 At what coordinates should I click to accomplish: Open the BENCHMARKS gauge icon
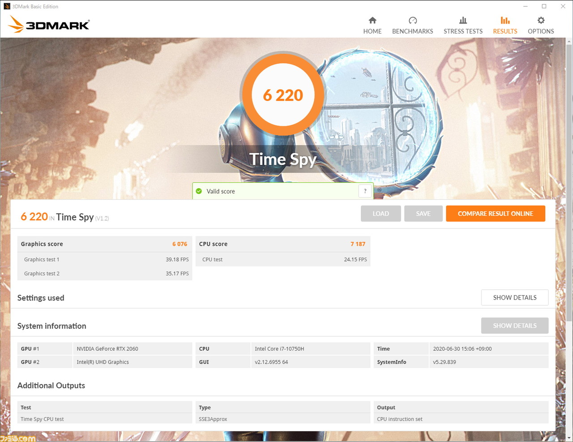413,20
